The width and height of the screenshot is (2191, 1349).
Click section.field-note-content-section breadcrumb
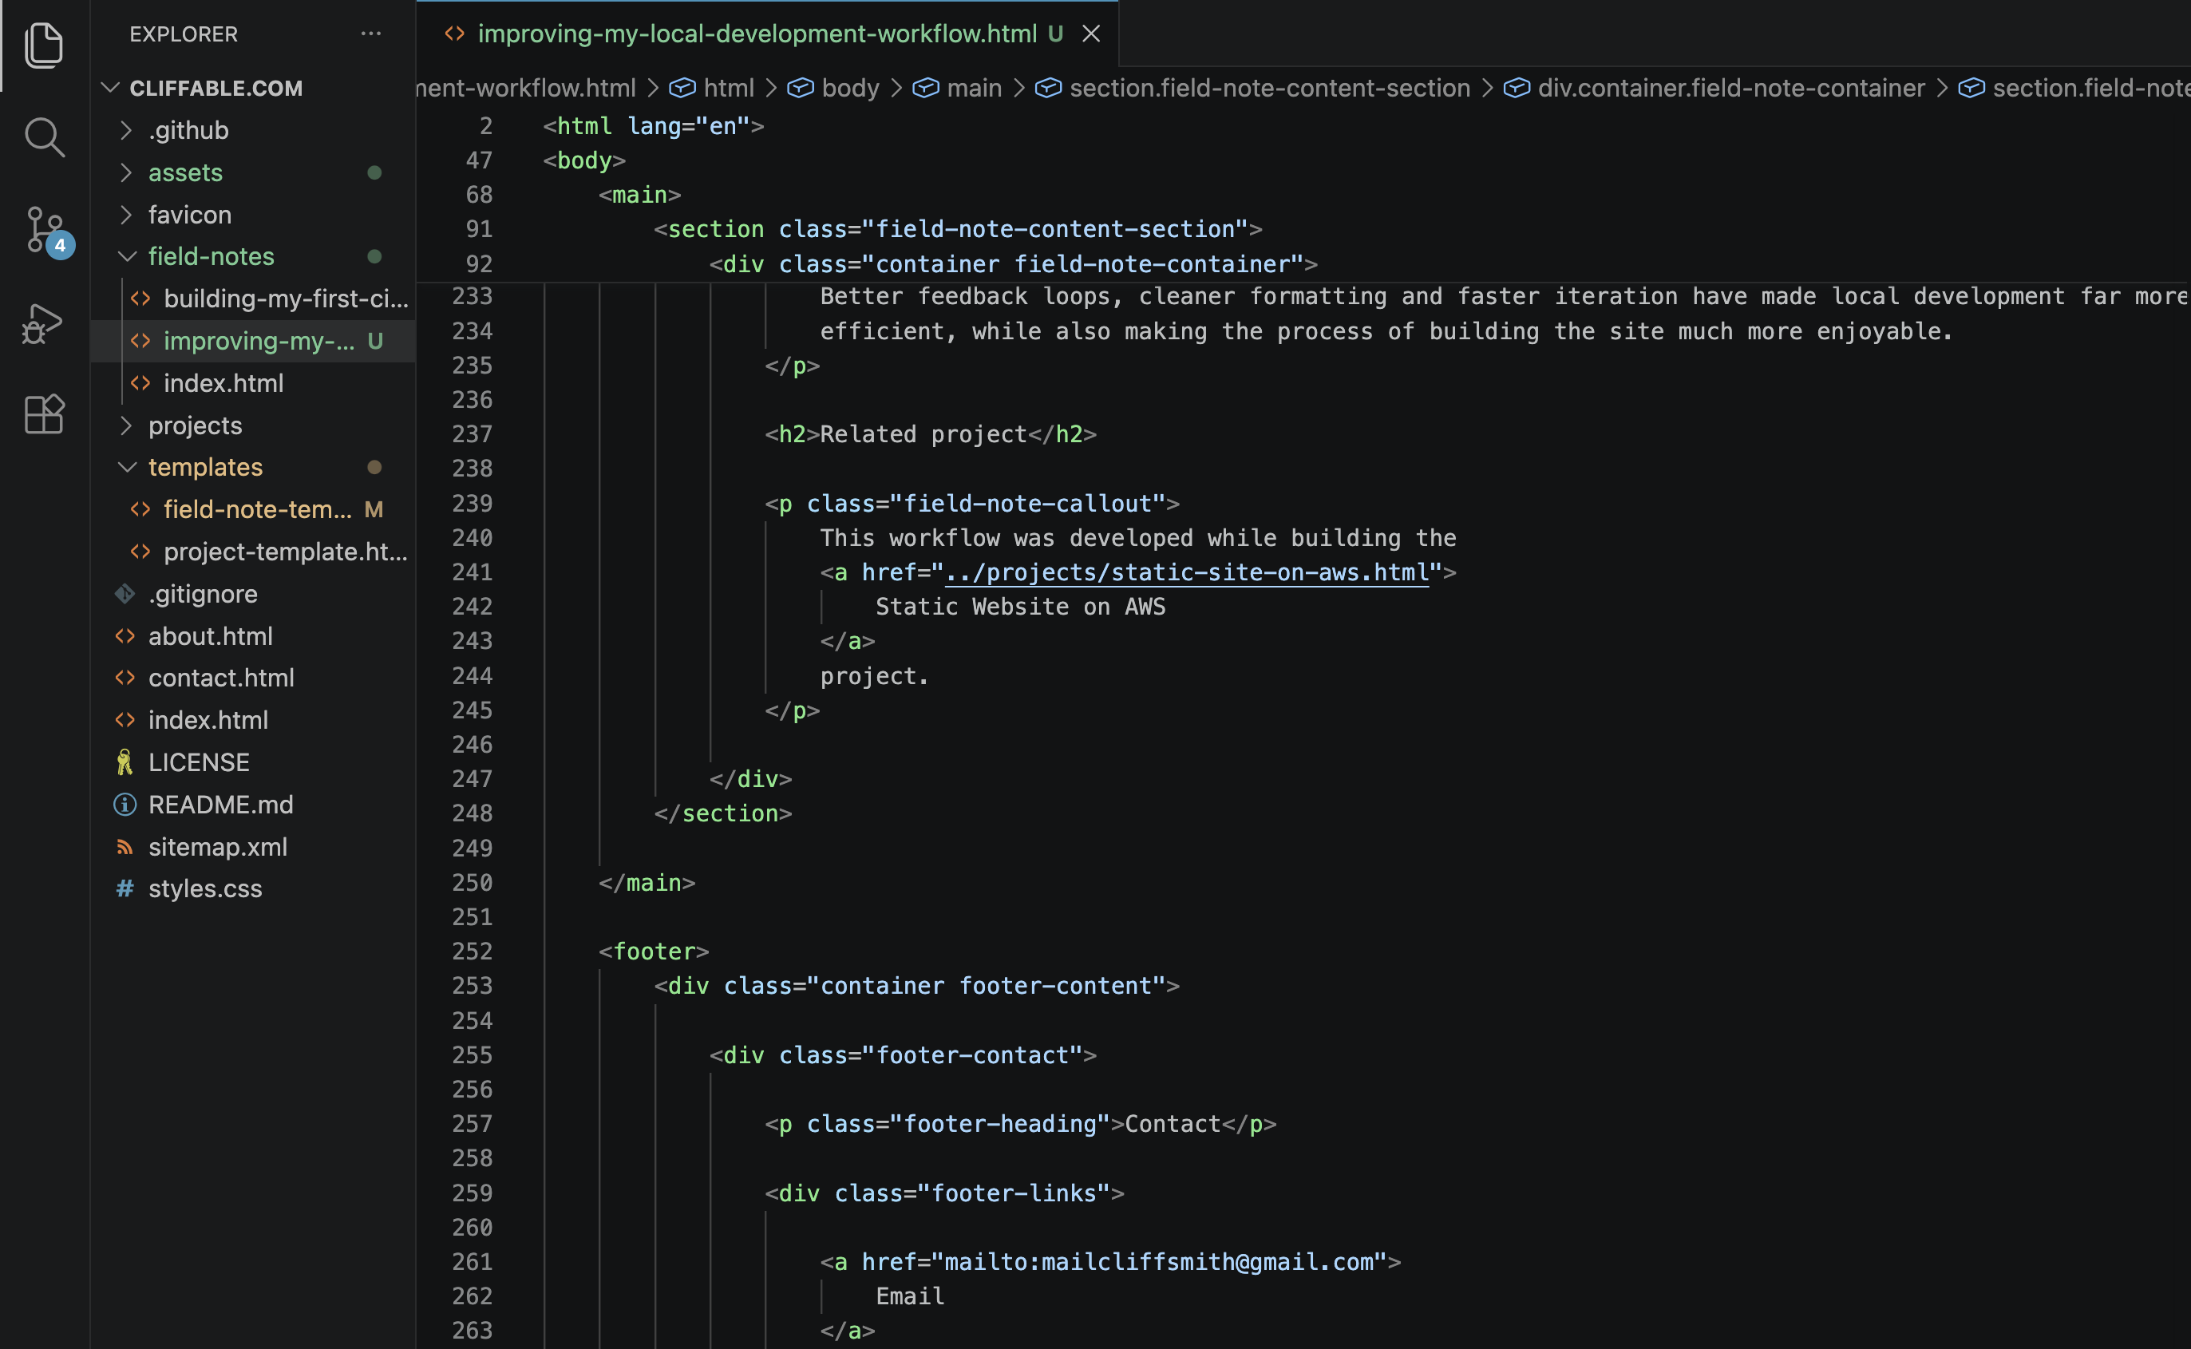[x=1269, y=88]
